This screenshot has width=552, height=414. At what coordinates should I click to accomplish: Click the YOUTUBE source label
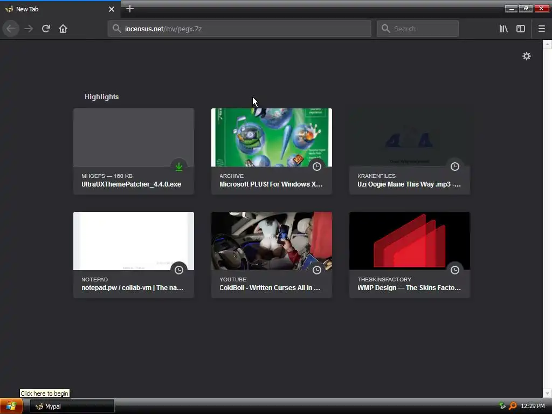[x=233, y=280]
